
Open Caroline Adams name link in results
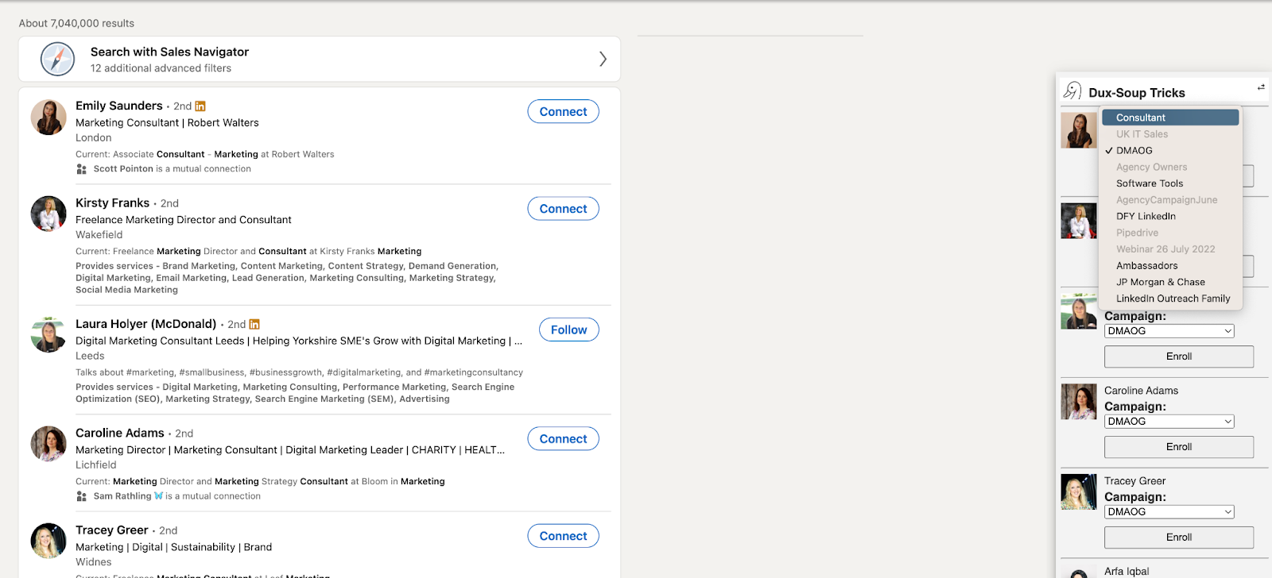tap(120, 433)
